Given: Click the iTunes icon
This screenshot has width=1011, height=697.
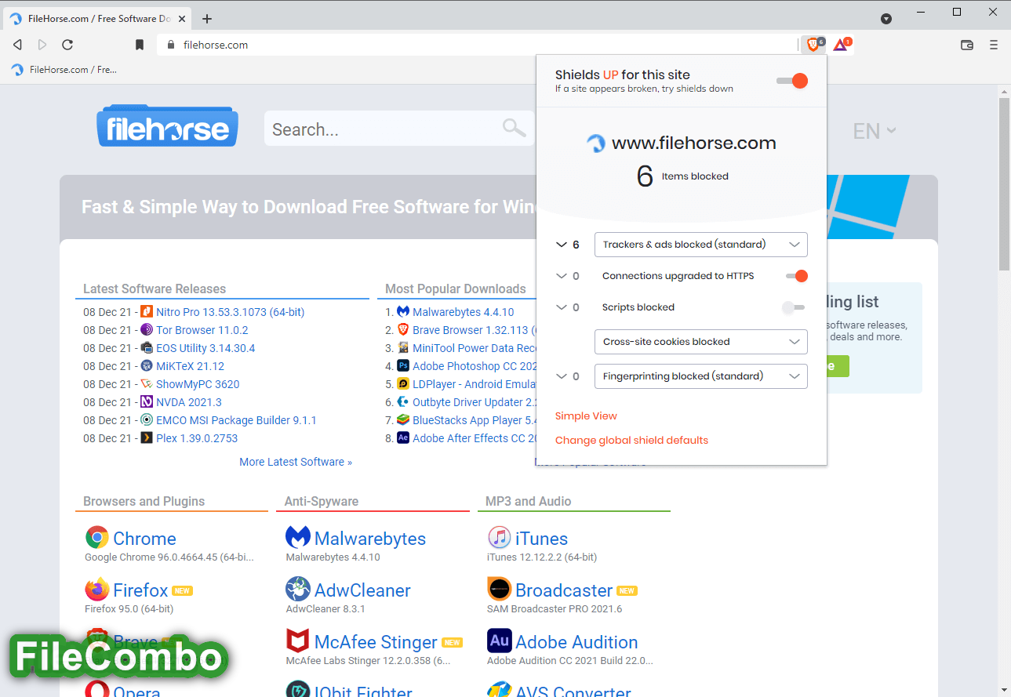Looking at the screenshot, I should pyautogui.click(x=500, y=538).
